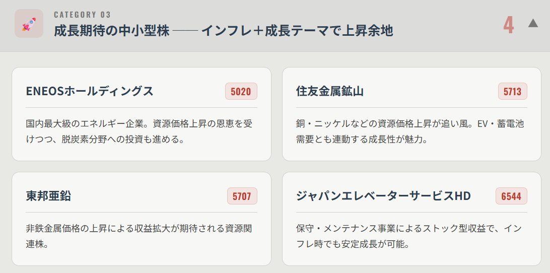Click stock code badge 6544

click(511, 196)
